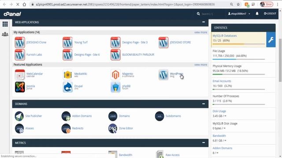Click the My Applications (14) heading
Viewport: 282px width, 158px height.
[x=26, y=32]
